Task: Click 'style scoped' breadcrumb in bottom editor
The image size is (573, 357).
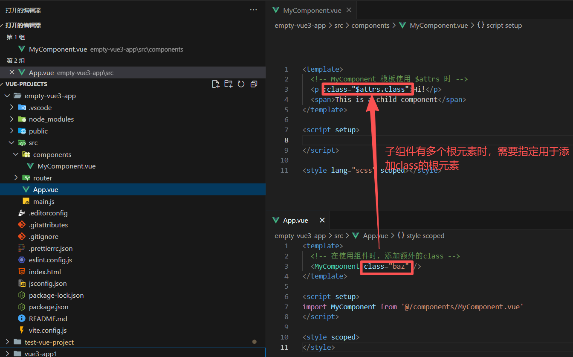Action: (x=425, y=235)
